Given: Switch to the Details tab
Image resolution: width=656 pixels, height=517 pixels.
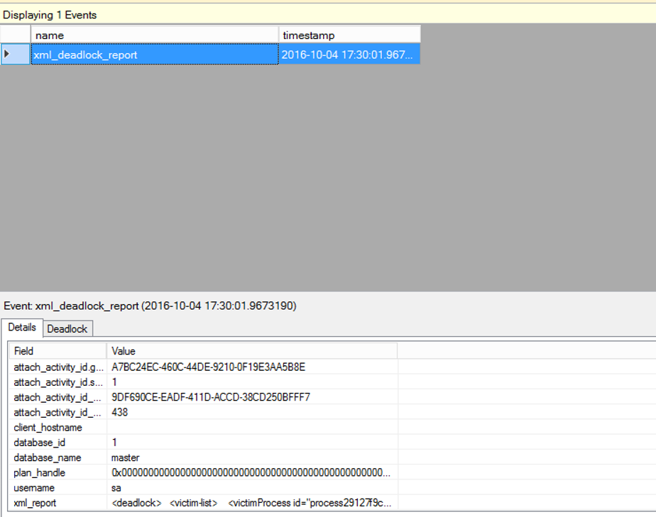Looking at the screenshot, I should point(22,328).
